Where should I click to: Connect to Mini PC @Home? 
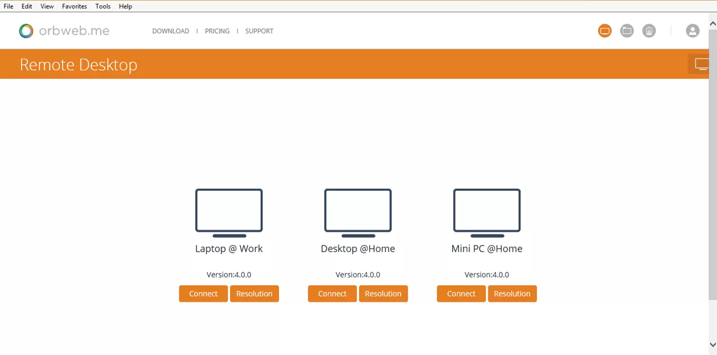461,294
